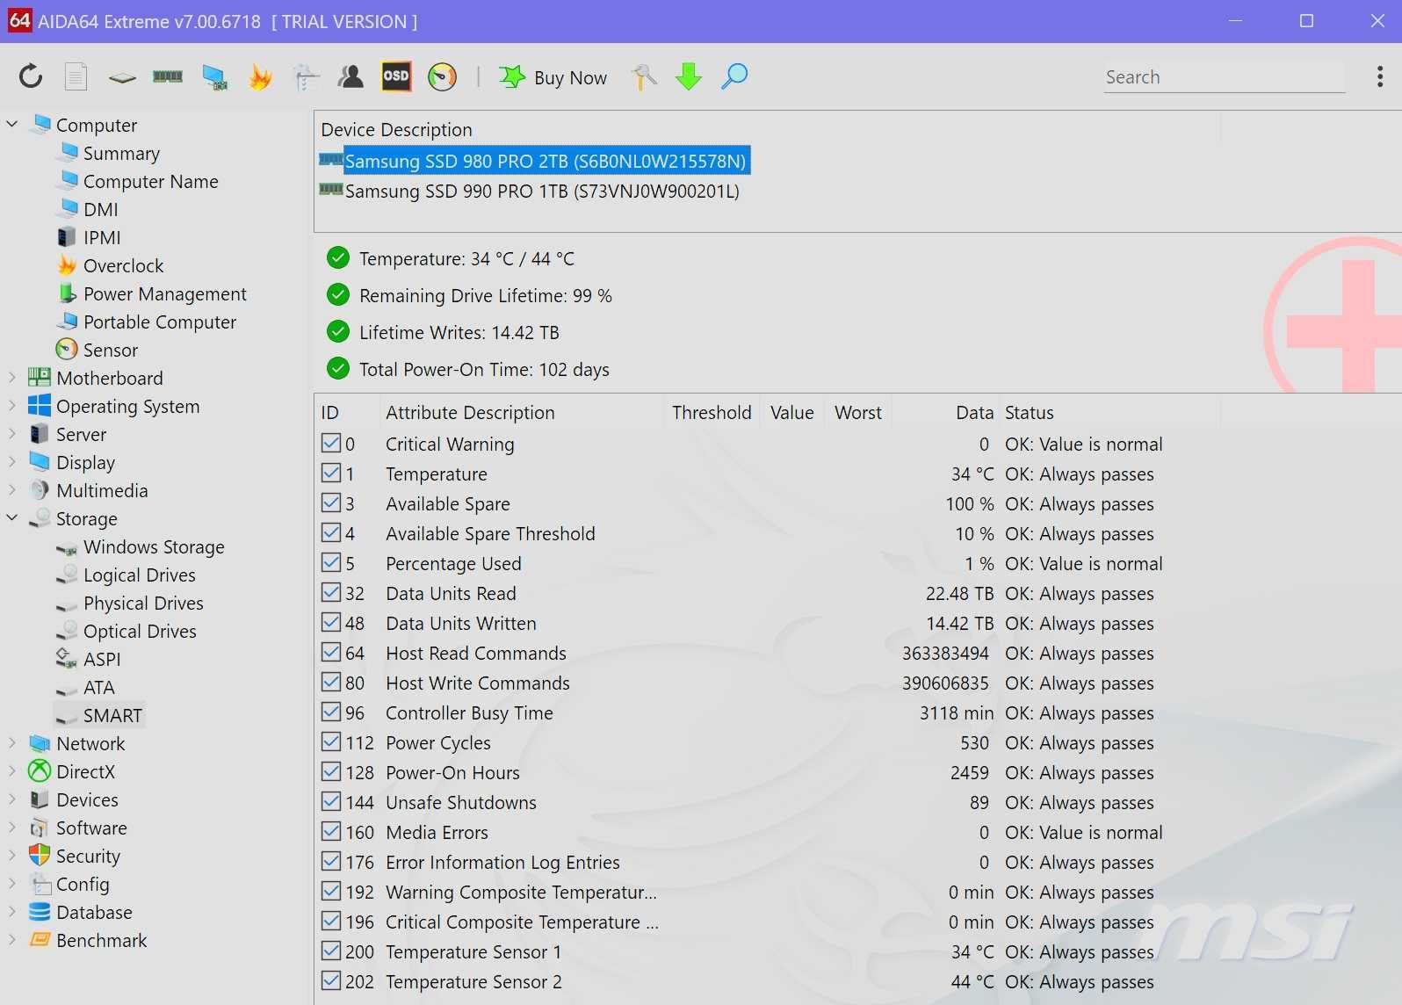
Task: Click the Security shield icon
Action: click(x=39, y=856)
